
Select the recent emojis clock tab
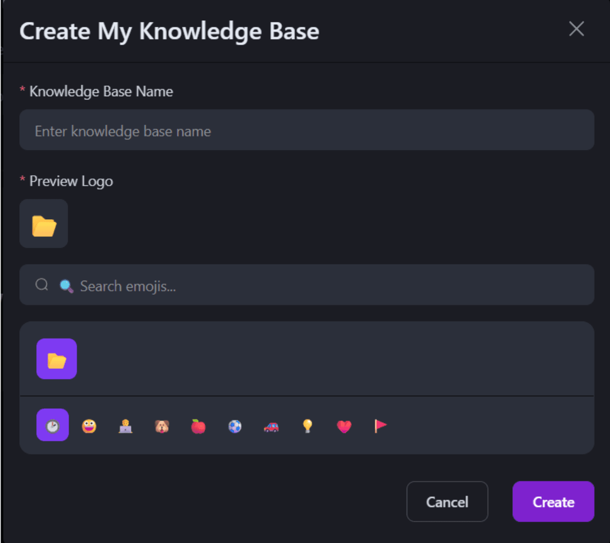tap(53, 425)
